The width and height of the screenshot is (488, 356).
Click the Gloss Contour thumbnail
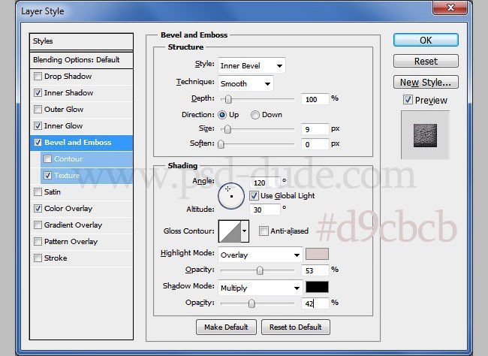(230, 231)
